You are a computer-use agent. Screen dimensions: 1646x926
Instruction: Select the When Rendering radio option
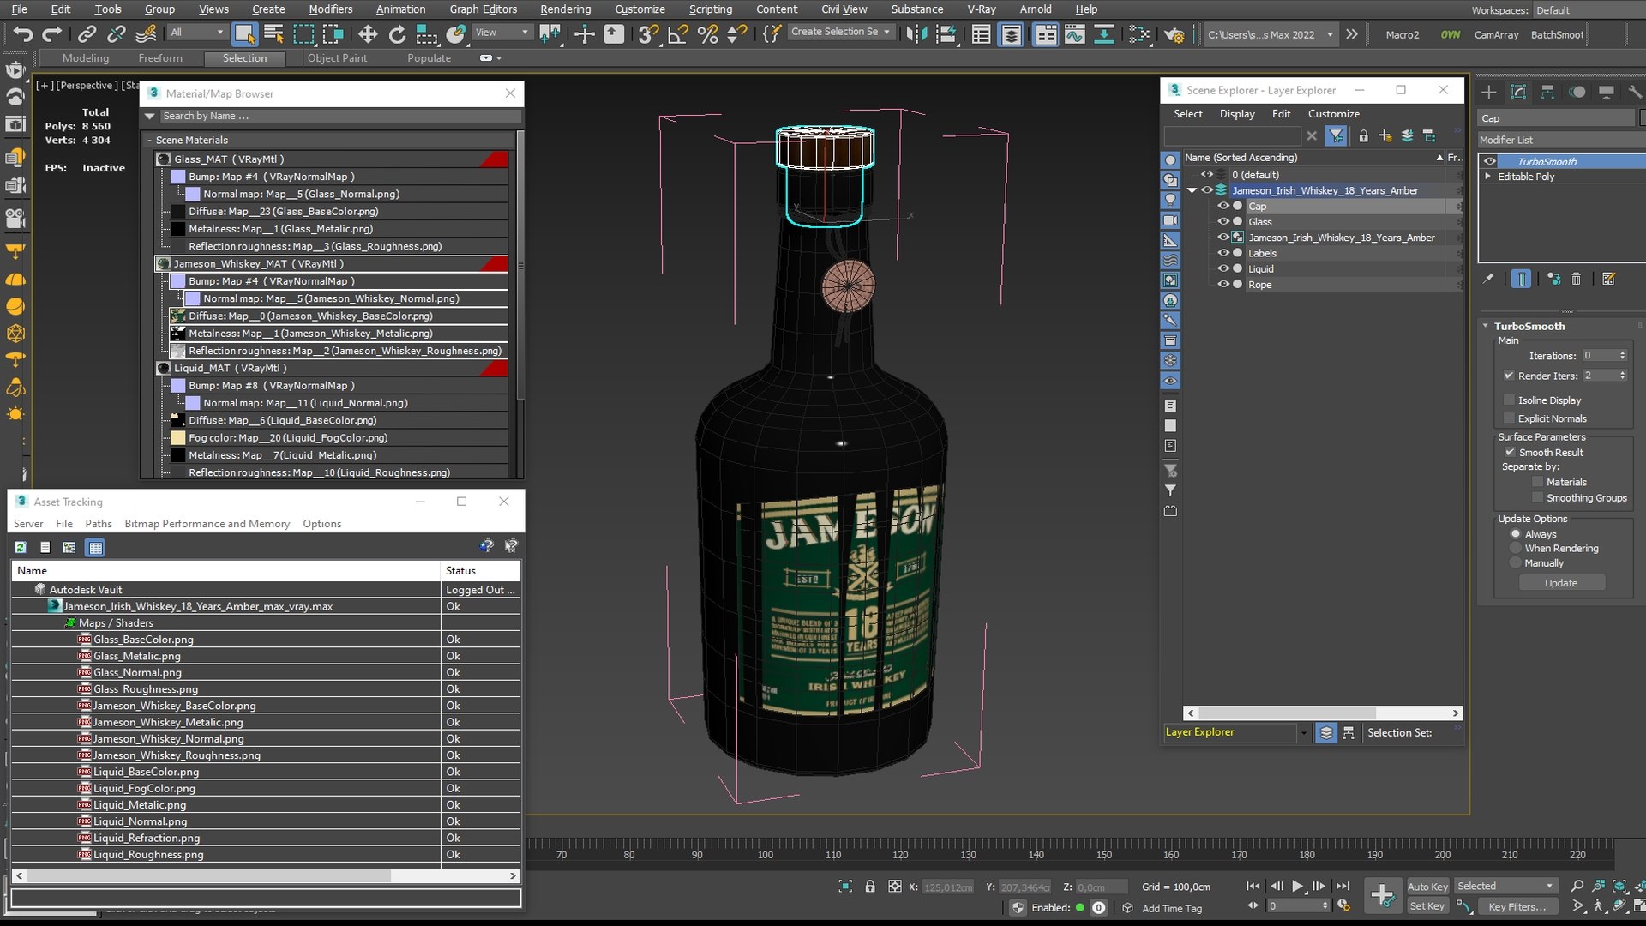pos(1516,549)
